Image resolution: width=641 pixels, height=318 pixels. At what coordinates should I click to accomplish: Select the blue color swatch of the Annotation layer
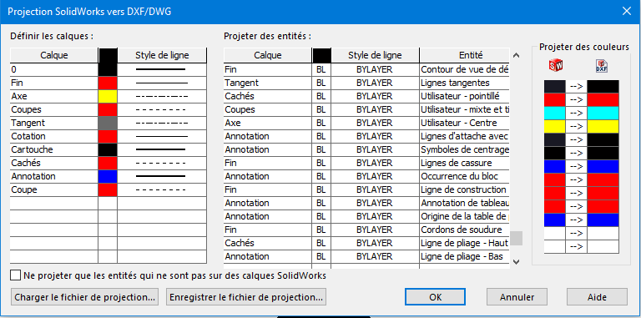coord(108,176)
